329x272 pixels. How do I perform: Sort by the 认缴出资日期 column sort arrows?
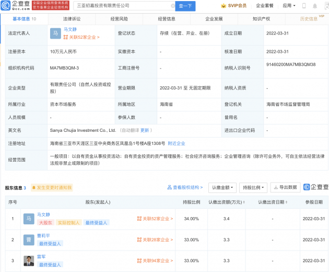(x=286, y=202)
